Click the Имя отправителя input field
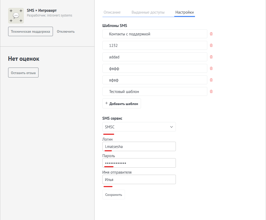Screen dimensions: 266x220 pos(139,179)
